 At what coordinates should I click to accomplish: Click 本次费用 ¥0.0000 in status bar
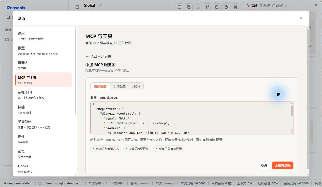pyautogui.click(x=193, y=183)
